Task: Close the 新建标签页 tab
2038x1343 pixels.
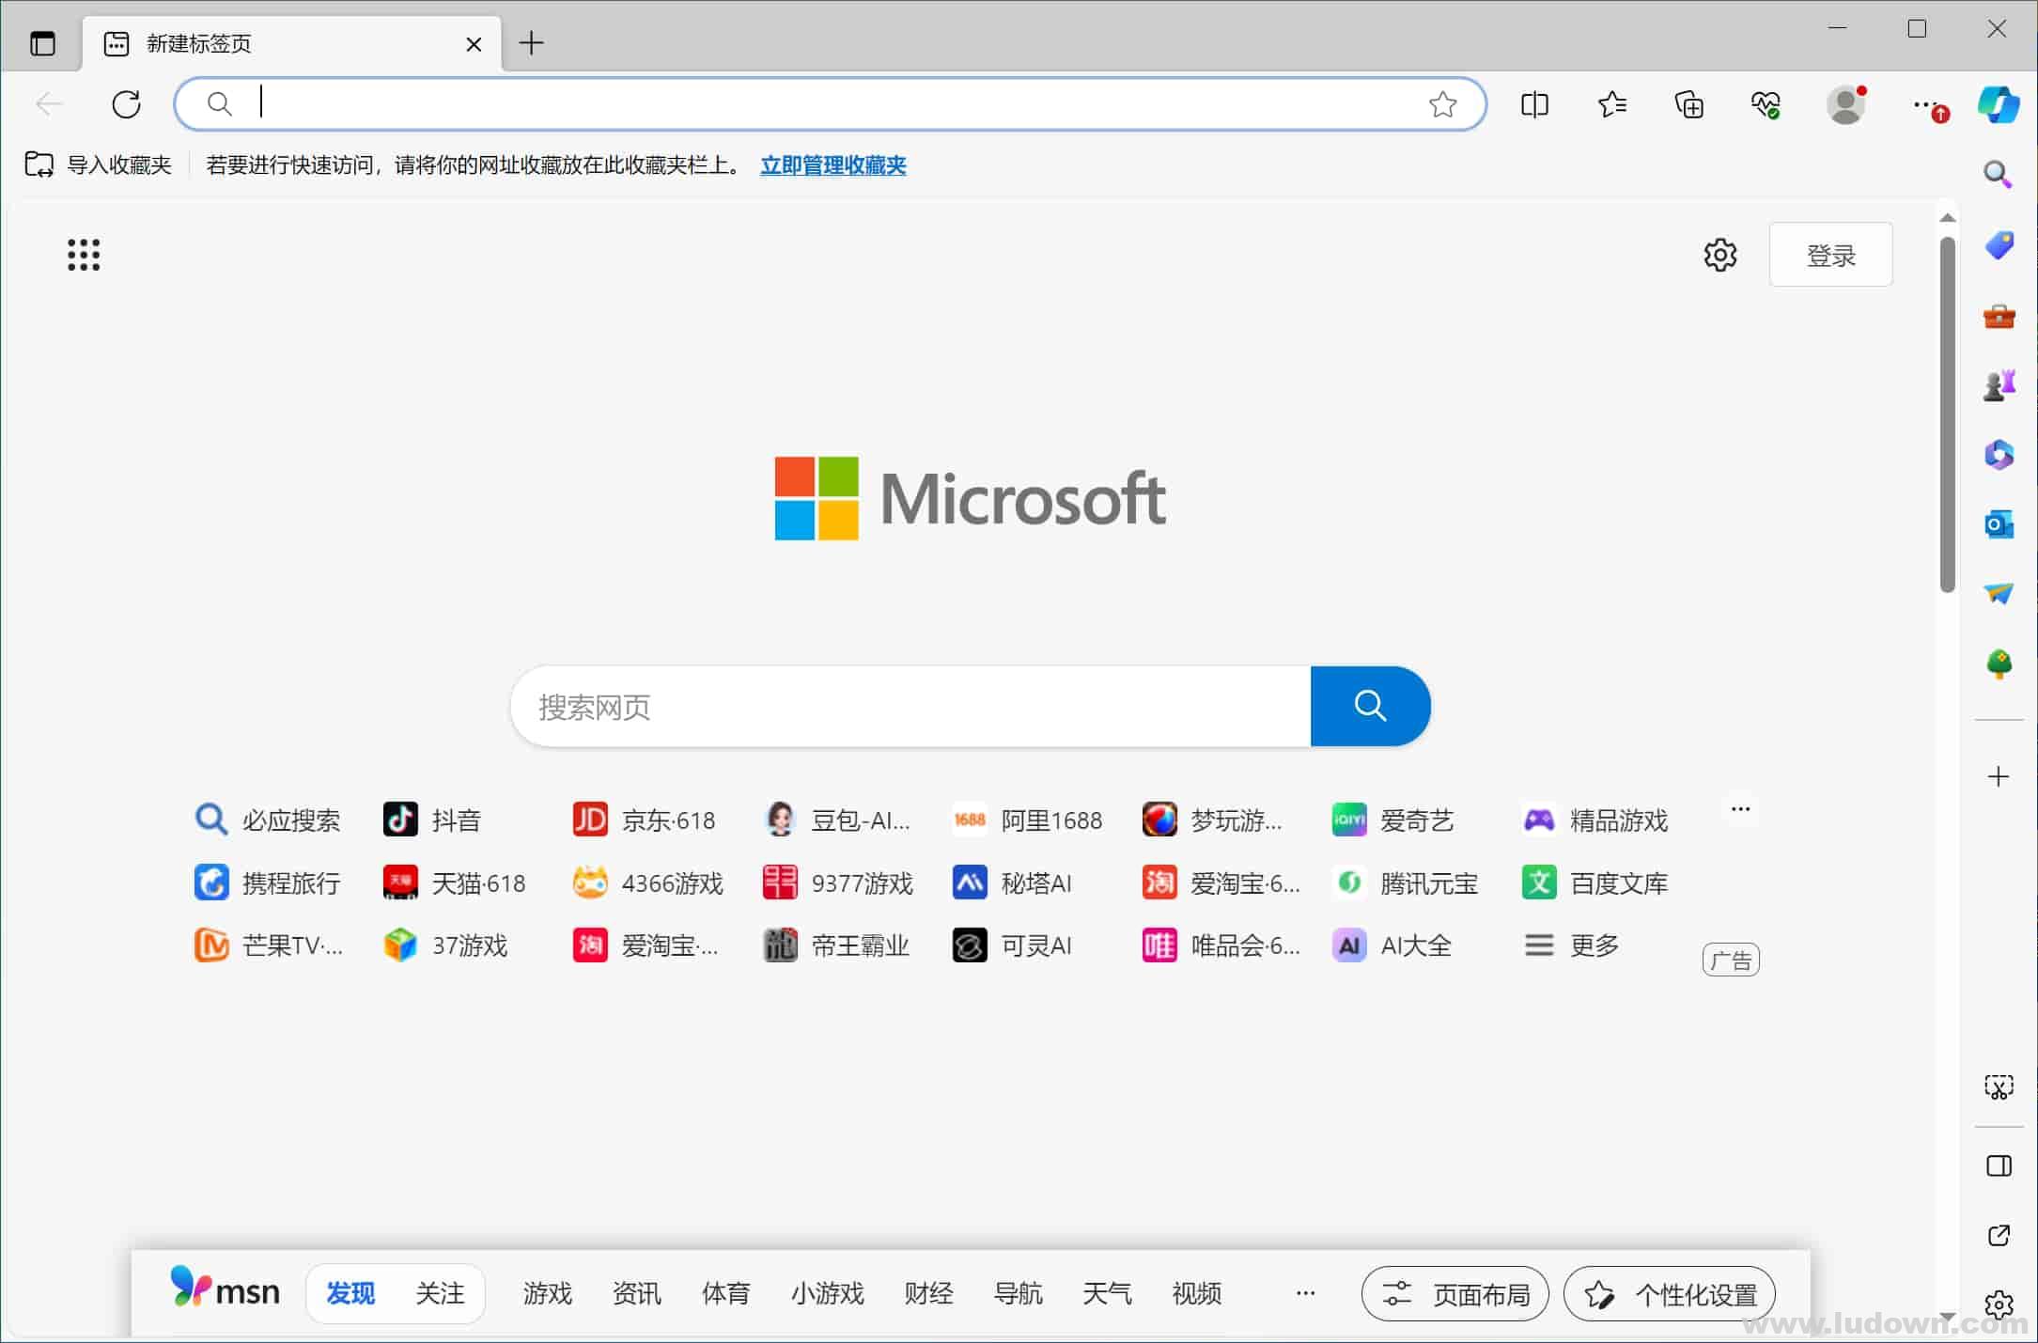Action: 474,44
